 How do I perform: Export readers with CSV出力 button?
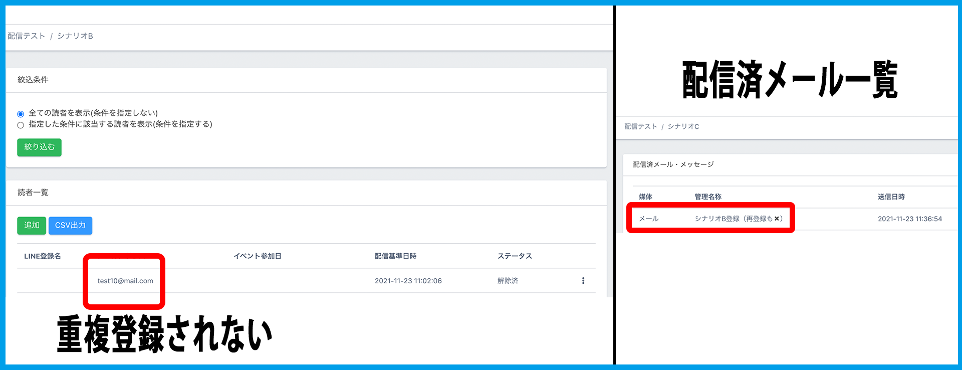coord(70,226)
